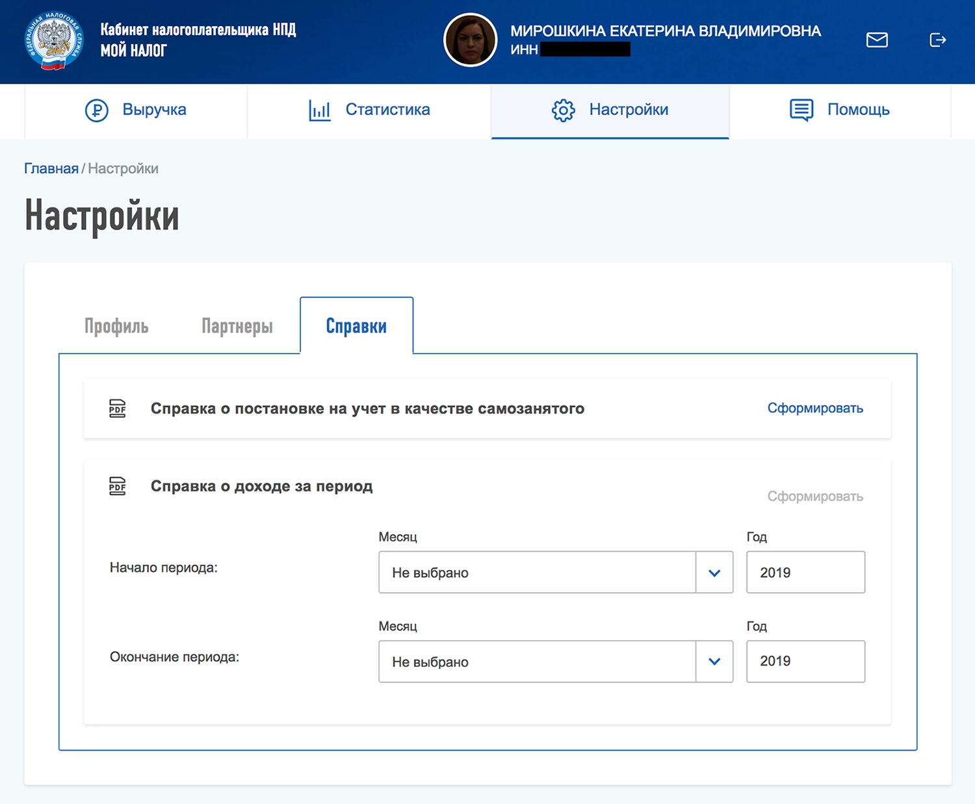Click Сформировать for income certificate
Viewport: 975px width, 804px height.
(815, 497)
